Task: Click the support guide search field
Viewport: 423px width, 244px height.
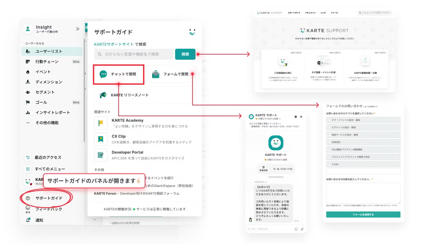Action: [134, 54]
